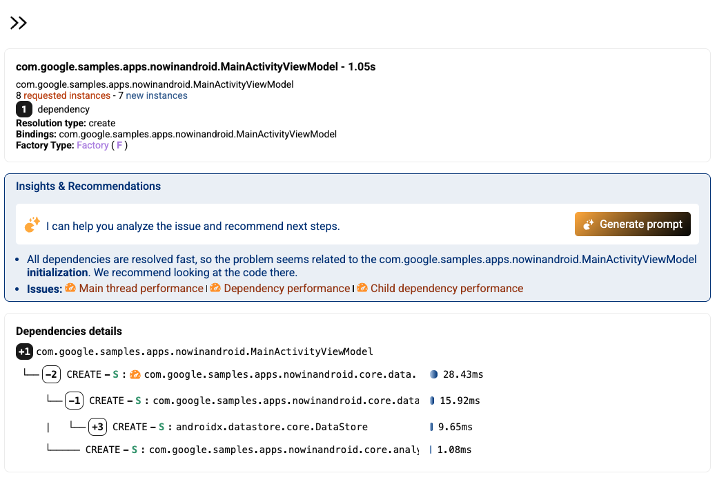Expand the sidebar with the double chevron icon

(x=18, y=23)
